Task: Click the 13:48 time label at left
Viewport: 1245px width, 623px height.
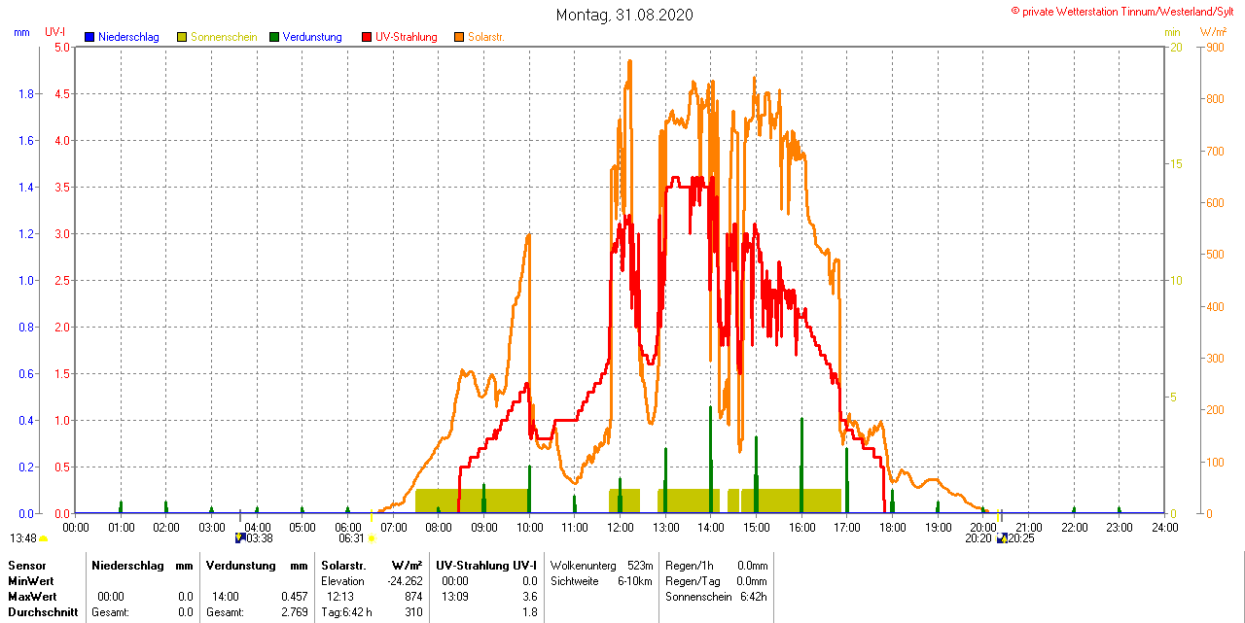Action: click(x=23, y=538)
